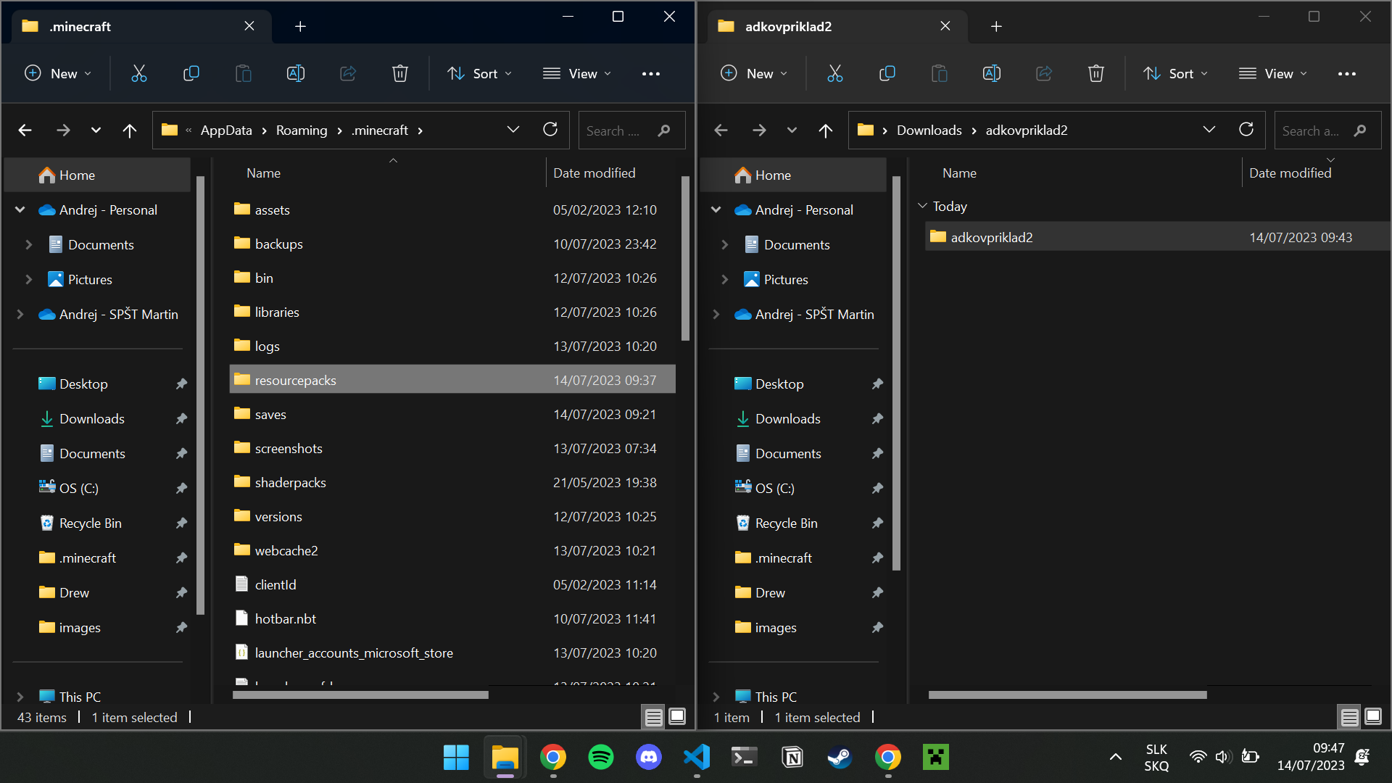Open address history dropdown in .minecraft window
The height and width of the screenshot is (783, 1392).
(x=513, y=130)
